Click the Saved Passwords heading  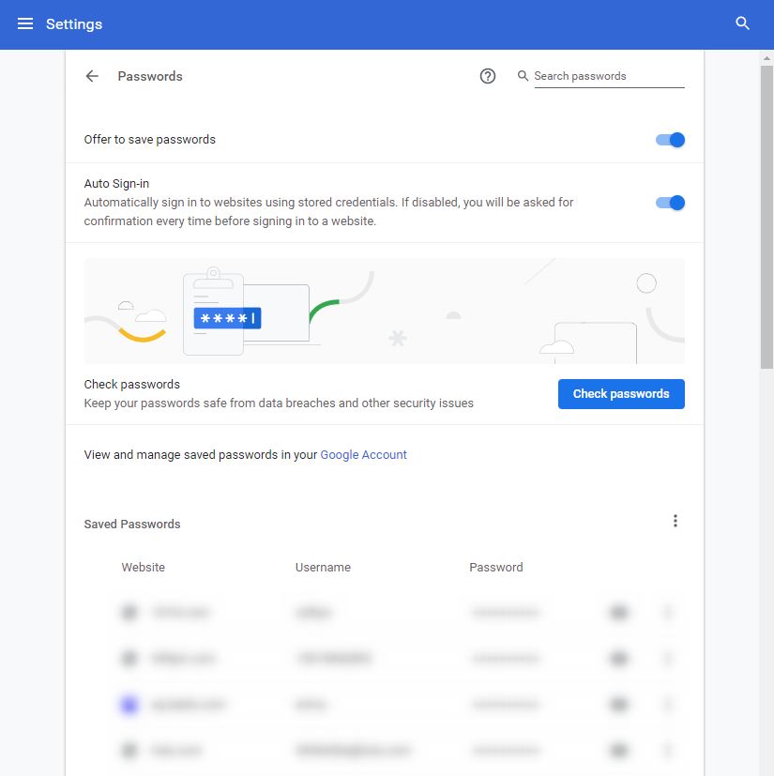pyautogui.click(x=132, y=525)
